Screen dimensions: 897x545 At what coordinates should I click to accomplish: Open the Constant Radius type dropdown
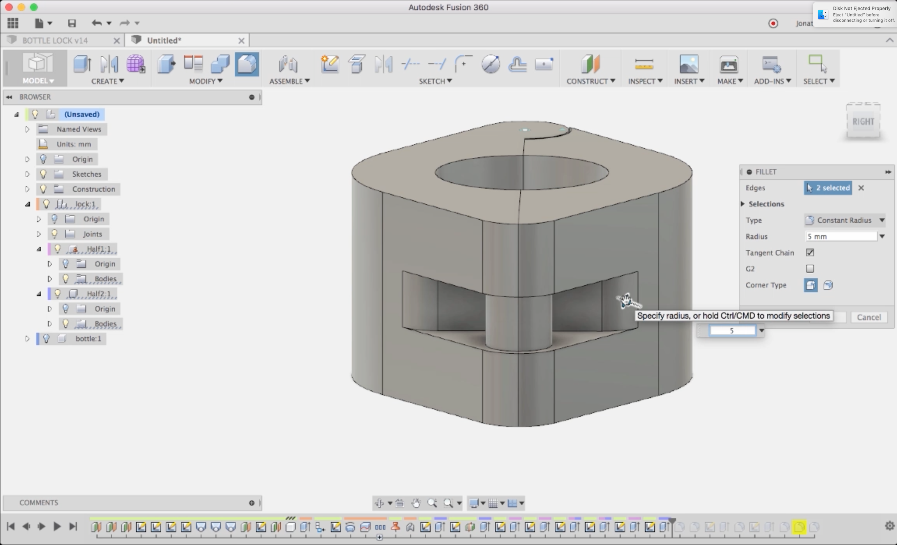(x=845, y=220)
